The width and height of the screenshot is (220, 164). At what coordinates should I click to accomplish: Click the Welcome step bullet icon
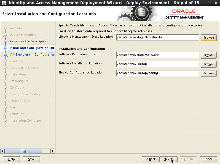pos(5,28)
